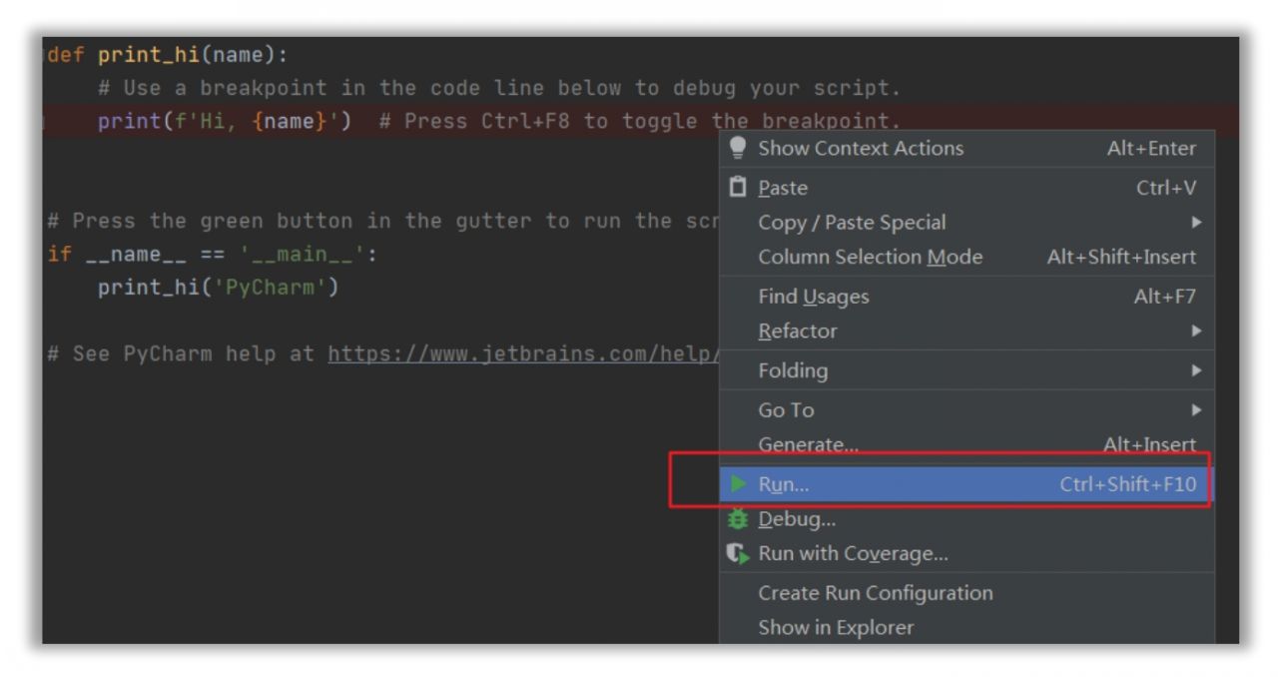Expand the Copy / Paste Special submenu arrow
Image resolution: width=1278 pixels, height=677 pixels.
(x=1196, y=223)
